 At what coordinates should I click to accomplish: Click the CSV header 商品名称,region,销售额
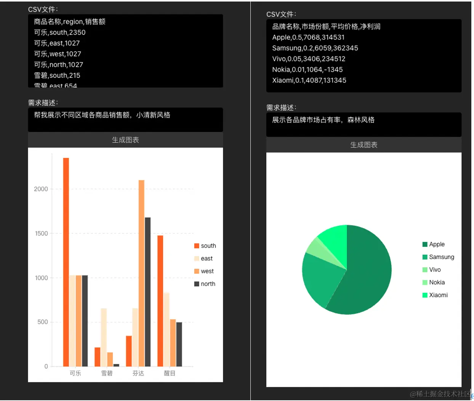click(70, 22)
